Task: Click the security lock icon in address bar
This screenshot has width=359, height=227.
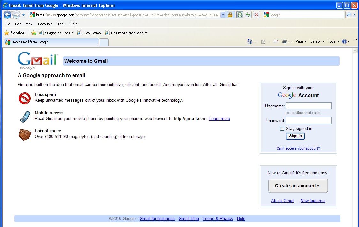Action: [x=230, y=15]
